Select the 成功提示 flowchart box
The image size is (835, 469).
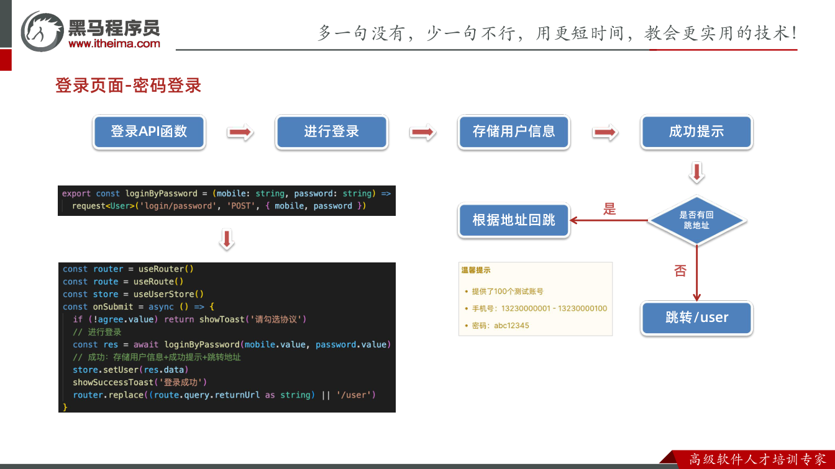tap(696, 132)
